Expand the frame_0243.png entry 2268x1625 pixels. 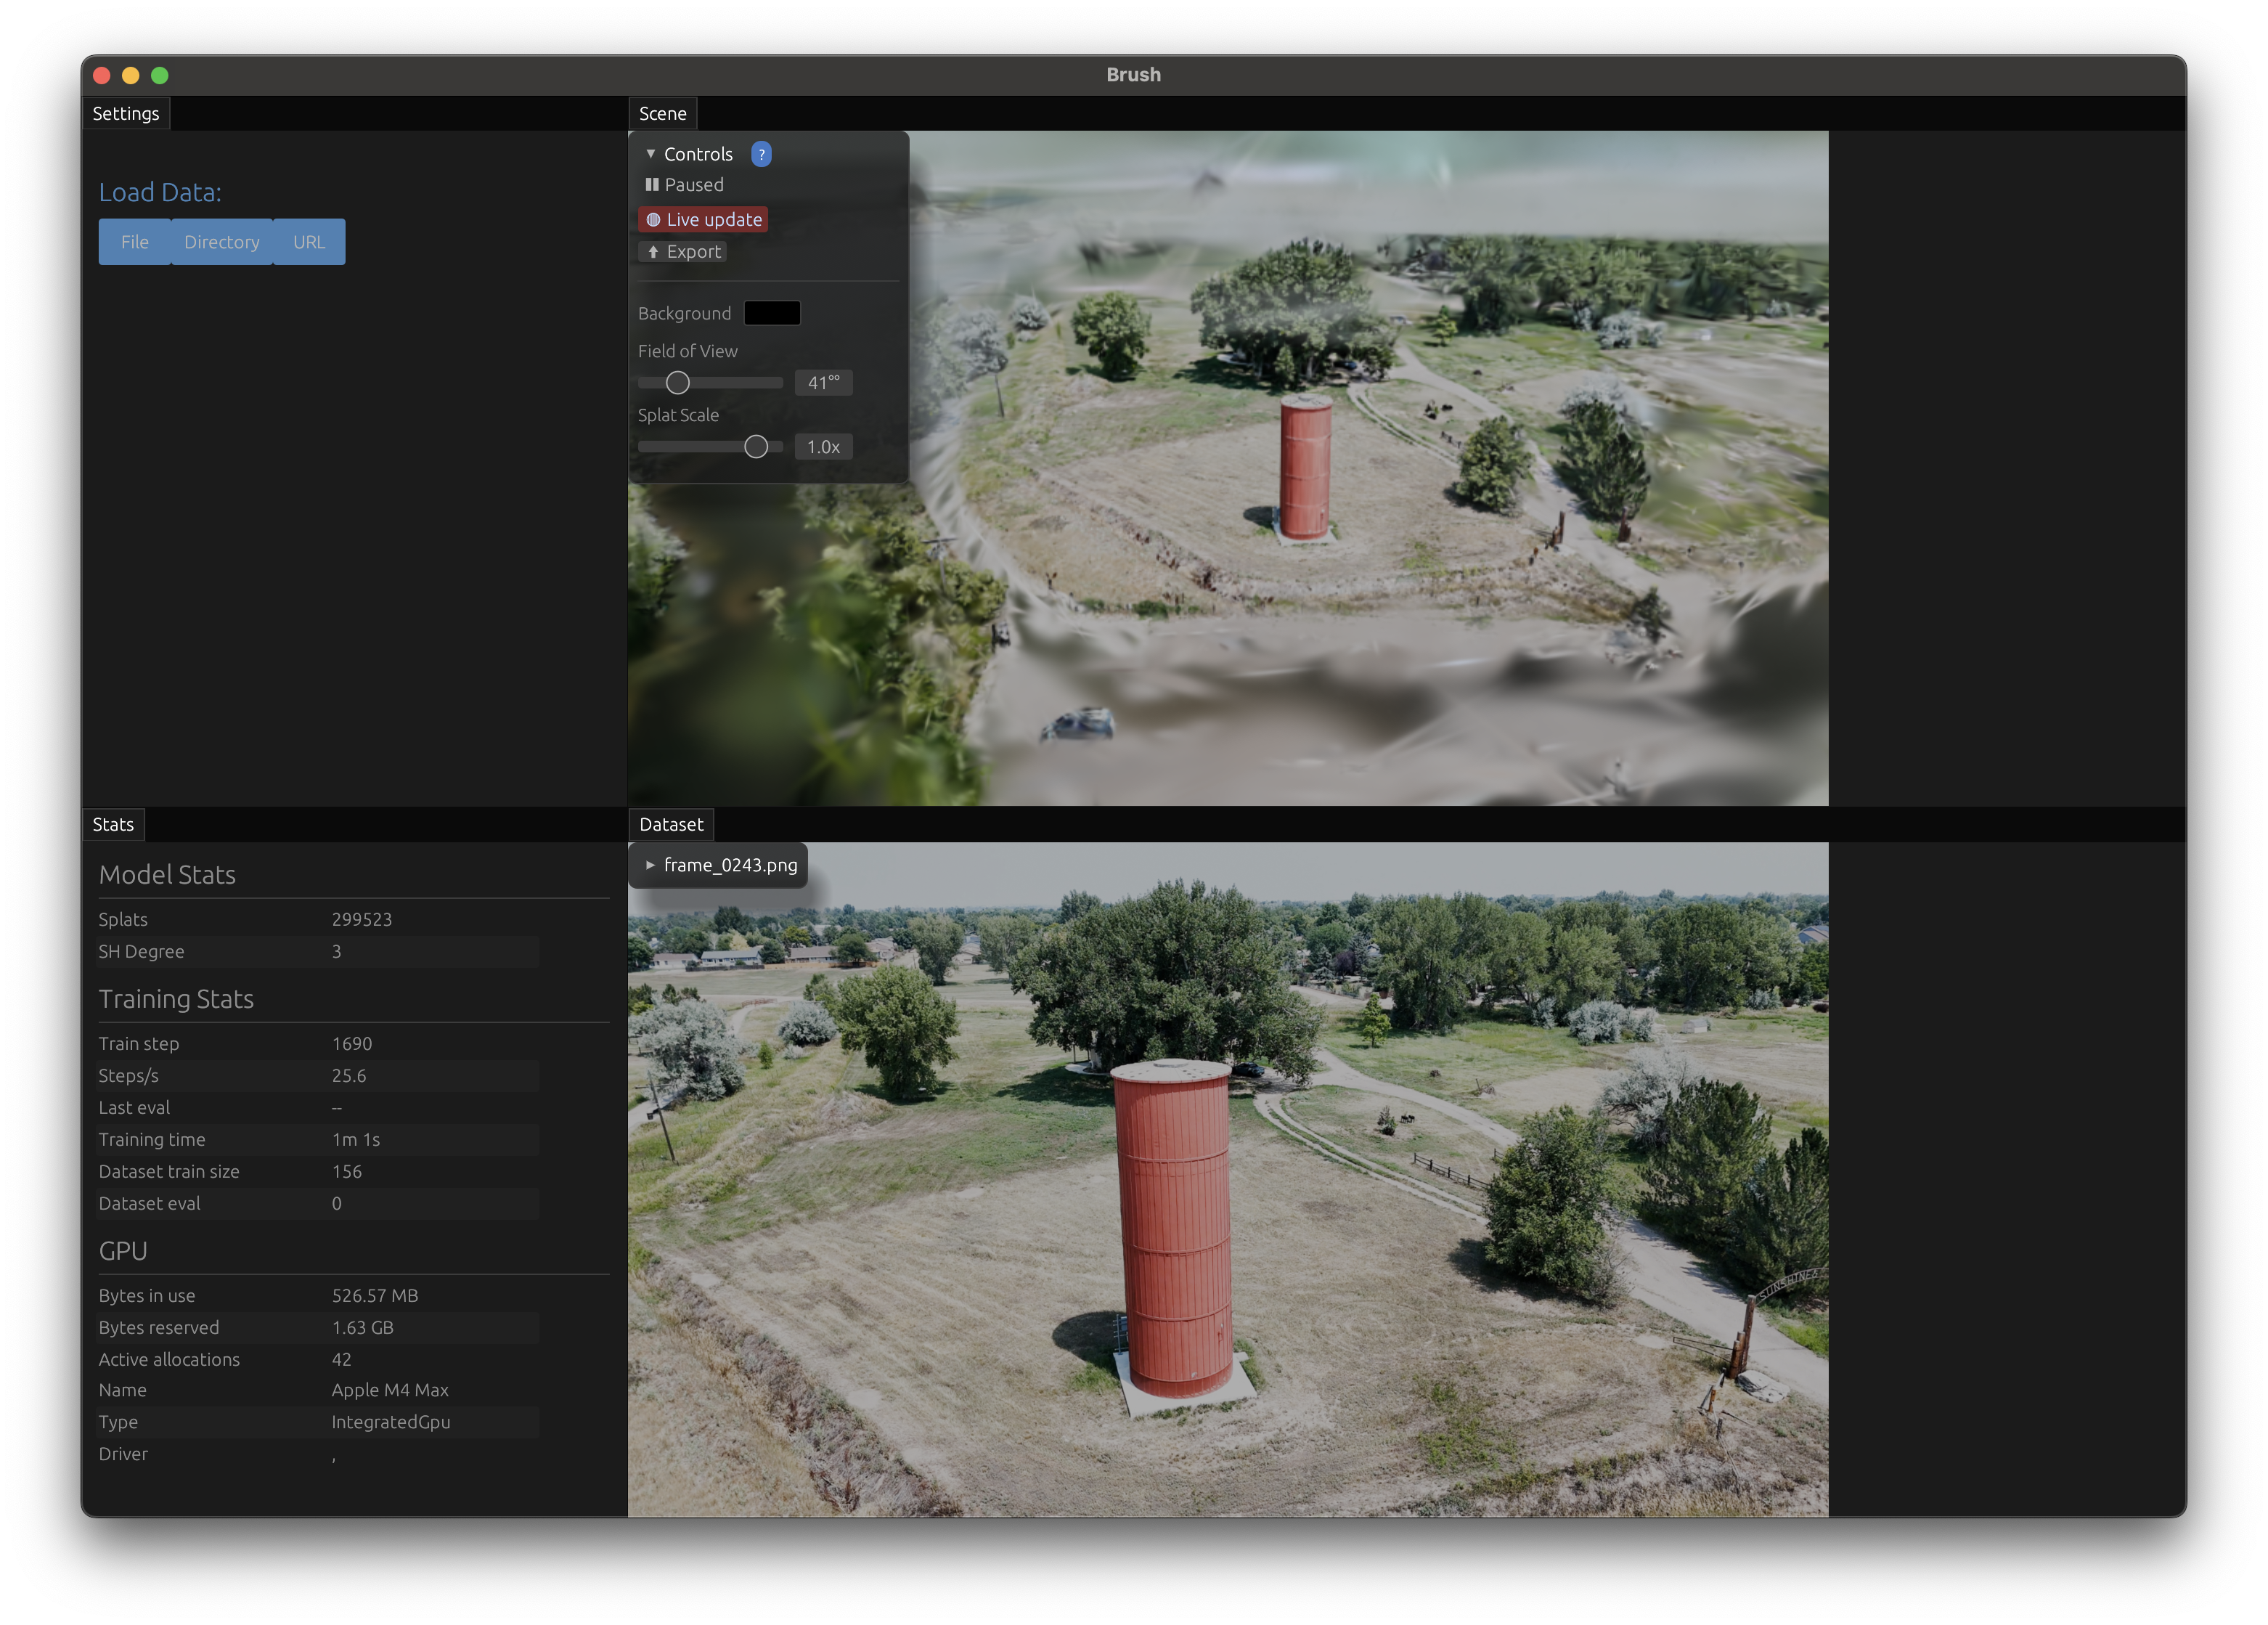pos(650,865)
